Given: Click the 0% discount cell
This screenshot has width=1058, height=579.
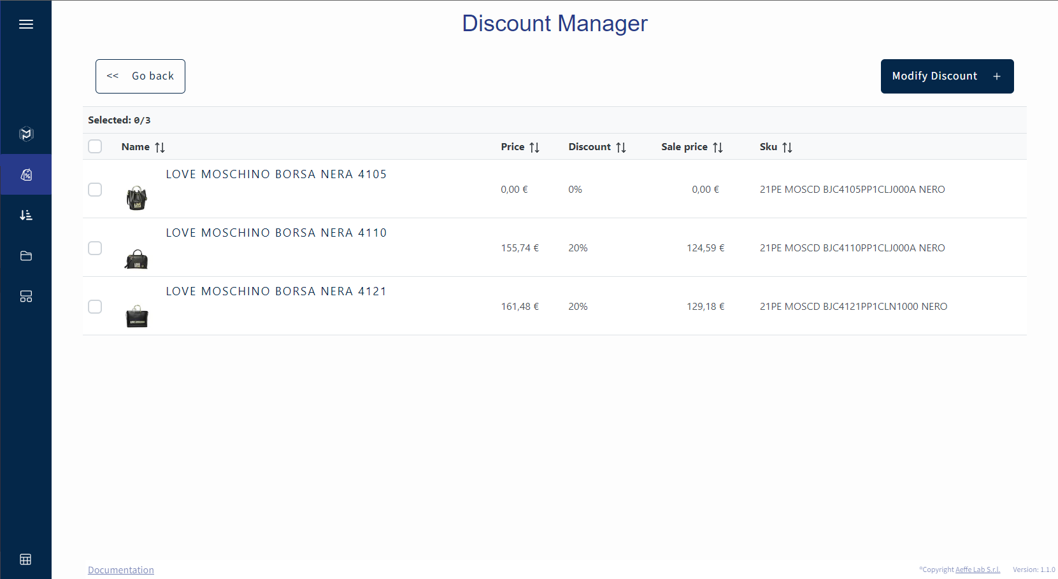Looking at the screenshot, I should [575, 190].
